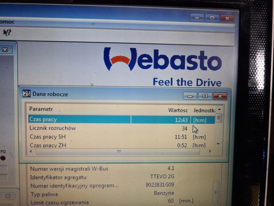The height and width of the screenshot is (206, 274).
Task: Select the Czas pracy SH row
Action: click(122, 137)
